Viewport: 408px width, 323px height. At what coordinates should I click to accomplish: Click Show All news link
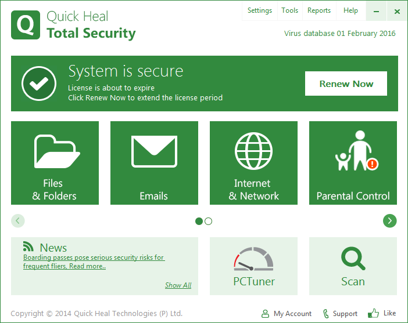pos(178,285)
